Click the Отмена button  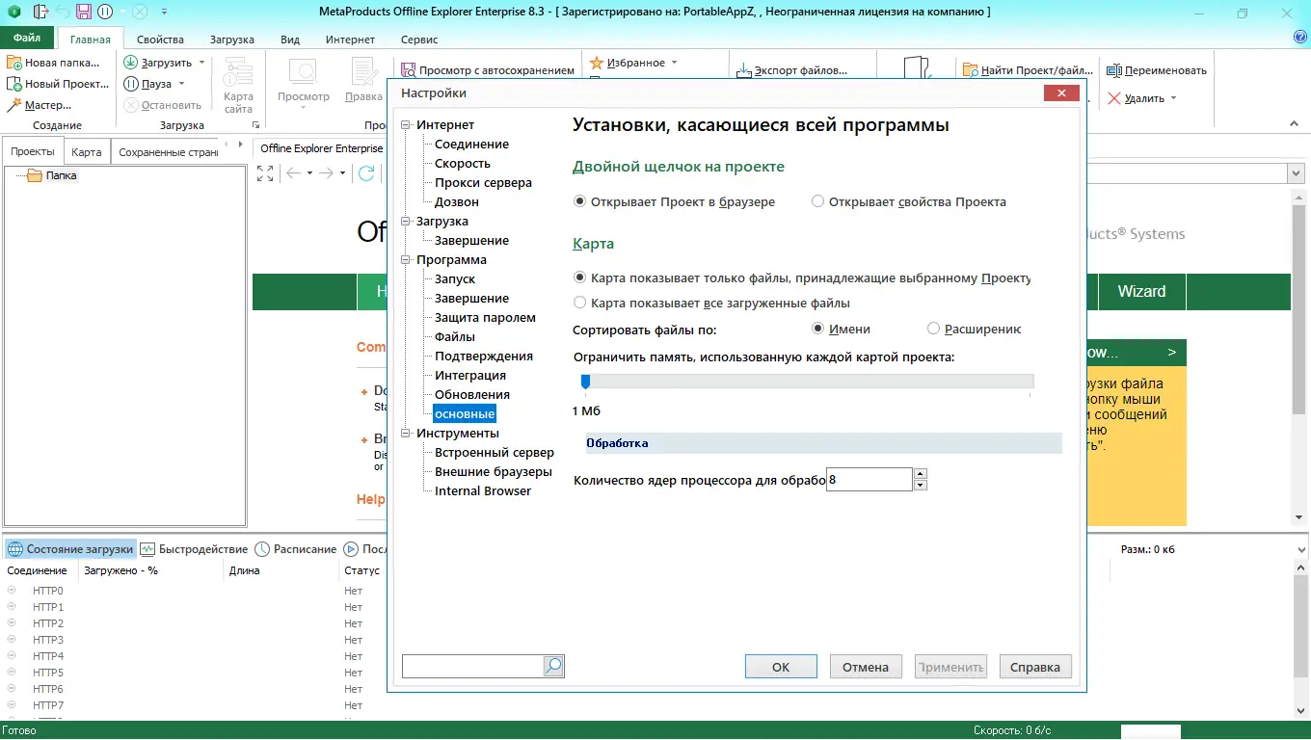866,667
